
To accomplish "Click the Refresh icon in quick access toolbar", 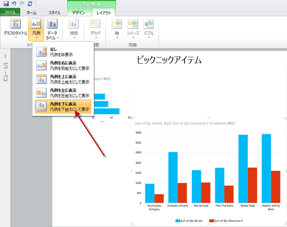I will (30, 3).
